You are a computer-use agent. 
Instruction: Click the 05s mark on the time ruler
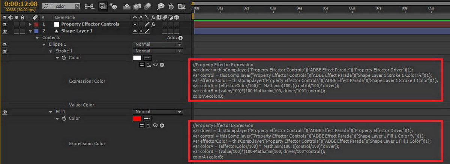point(325,8)
